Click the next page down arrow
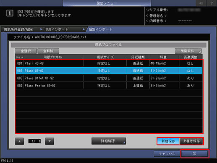 pos(50,141)
